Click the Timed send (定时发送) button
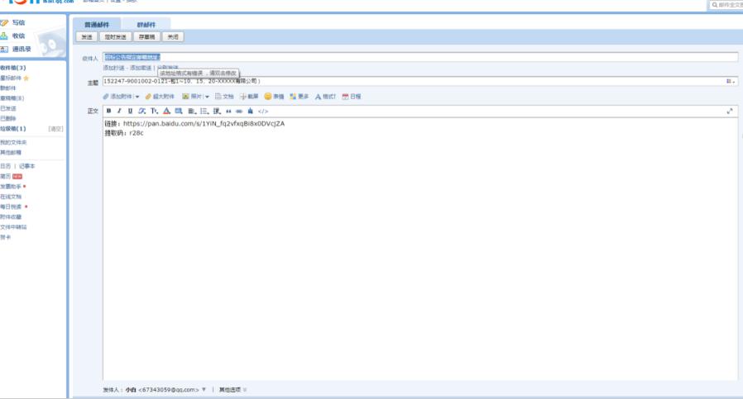743x399 pixels. (116, 37)
